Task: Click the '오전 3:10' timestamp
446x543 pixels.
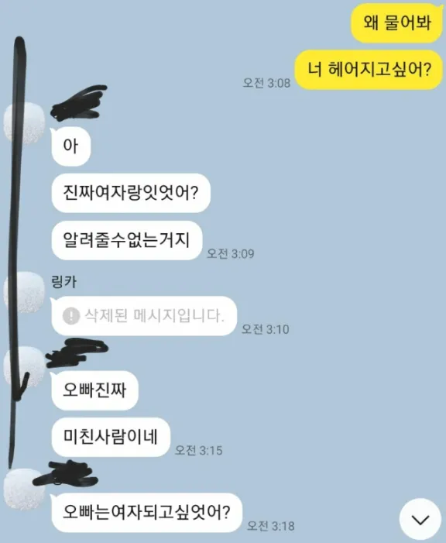Action: tap(266, 328)
